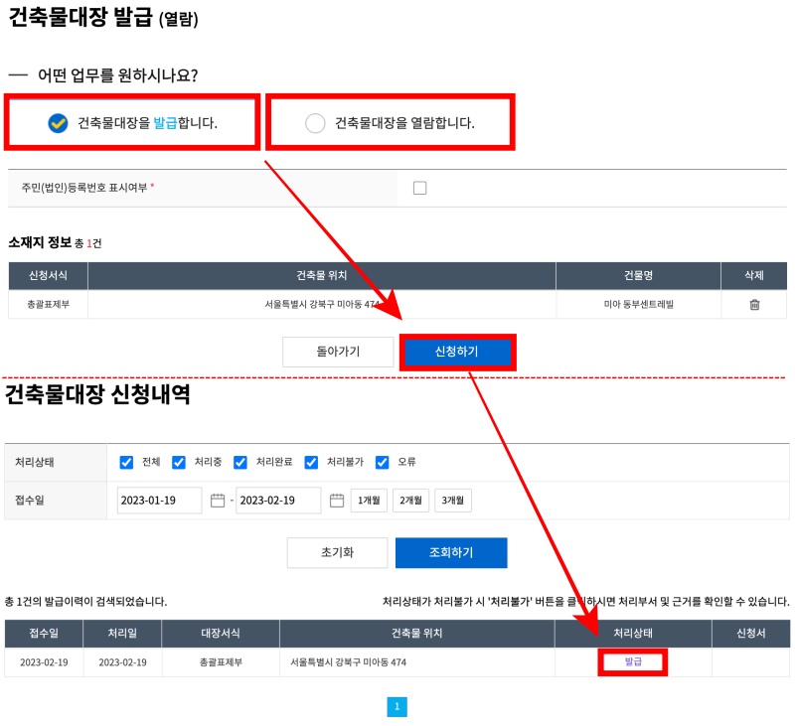
Task: Uncheck the 처리불가 status checkbox
Action: (311, 462)
